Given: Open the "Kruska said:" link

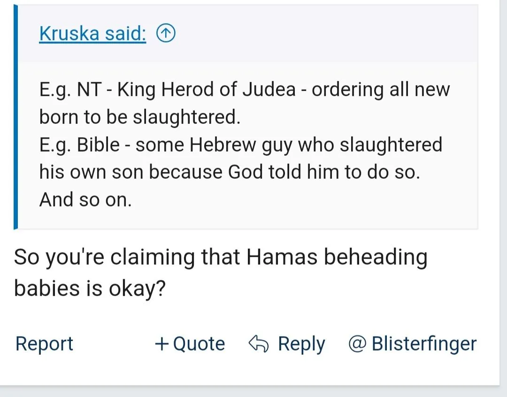Looking at the screenshot, I should point(92,34).
